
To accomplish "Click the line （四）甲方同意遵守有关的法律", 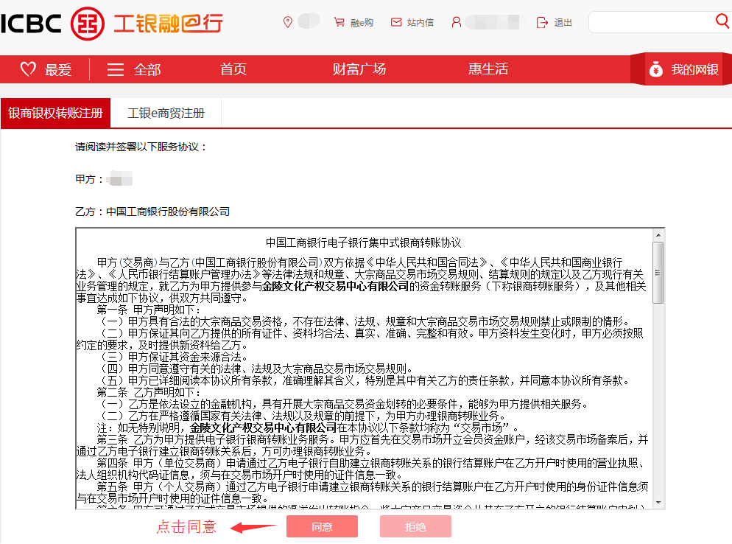I will click(x=257, y=369).
